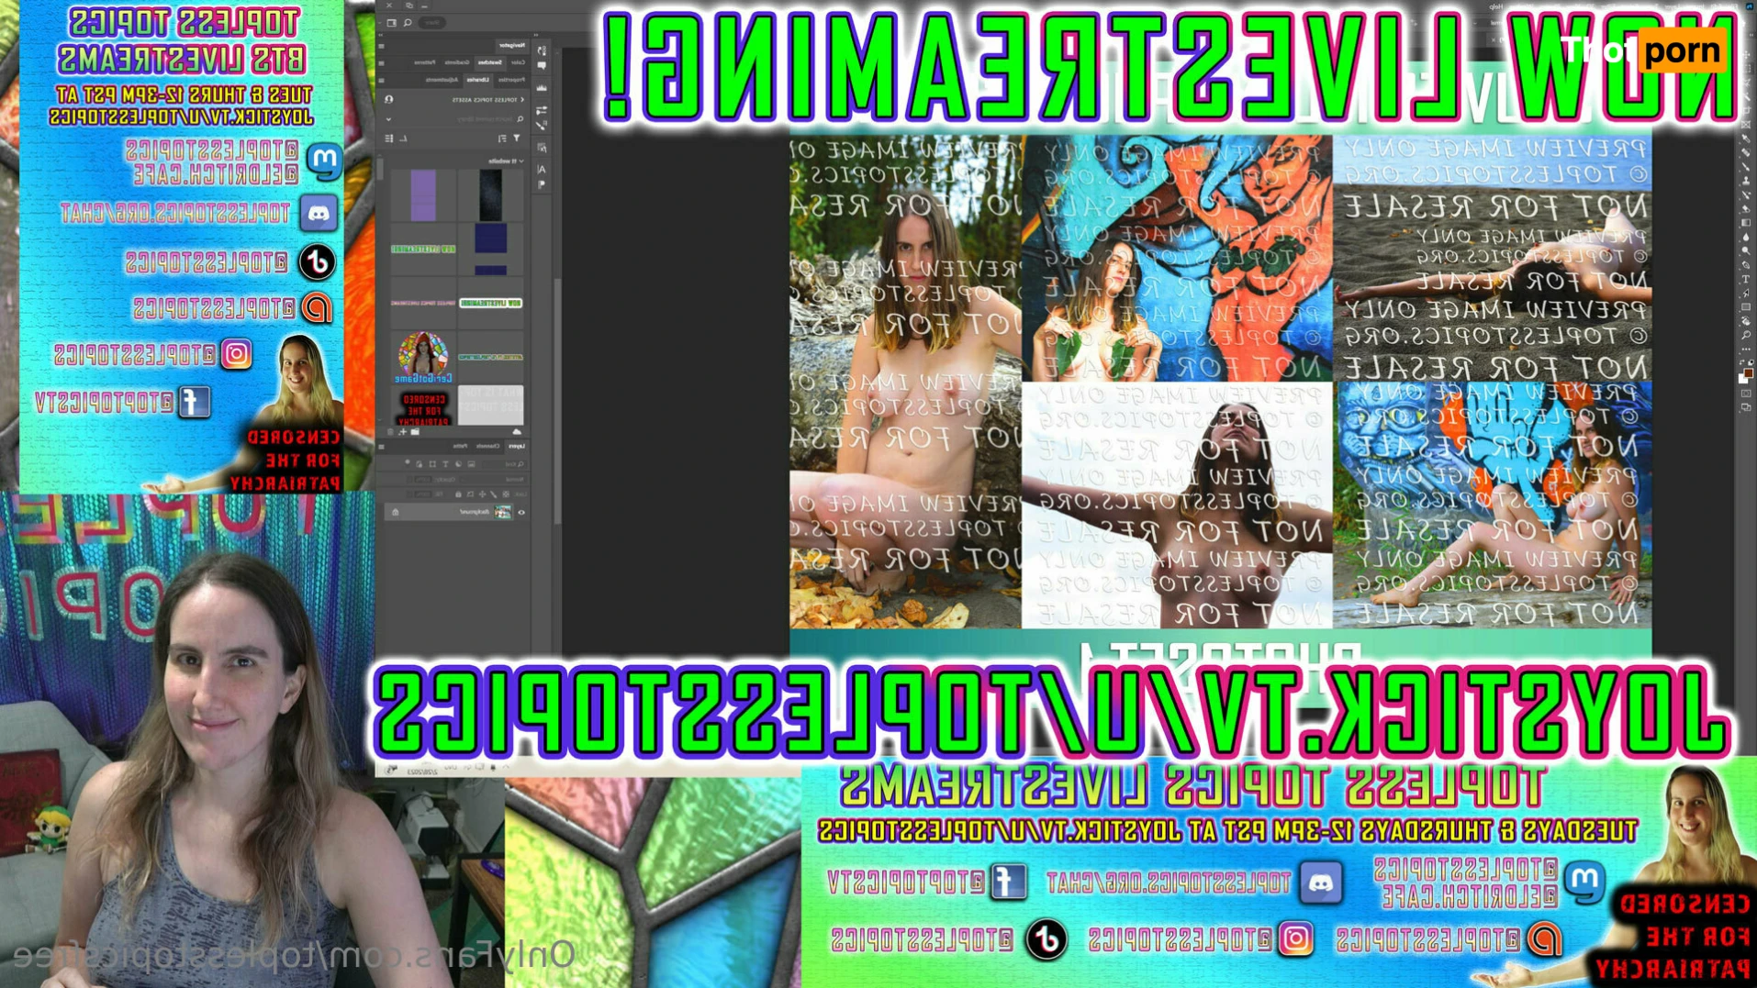Toggle the lock on the Background layer
Viewport: 1757px width, 988px height.
click(x=396, y=513)
